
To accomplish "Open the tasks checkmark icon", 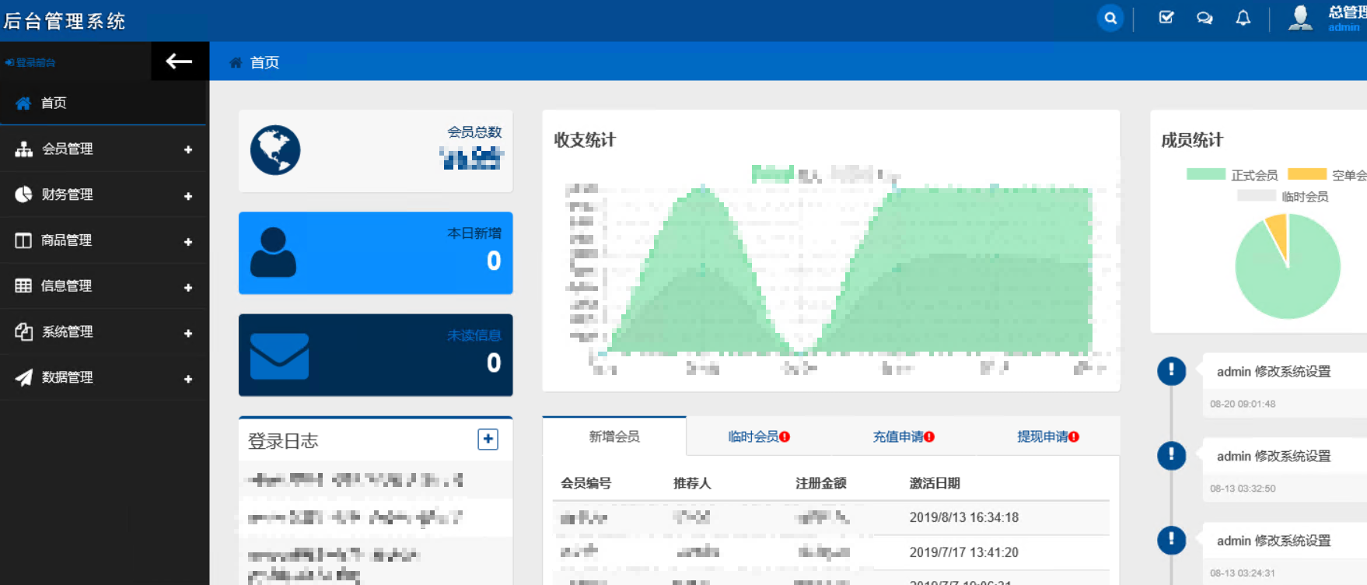I will tap(1166, 18).
